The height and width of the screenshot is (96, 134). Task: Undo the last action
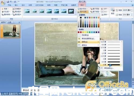point(11,2)
